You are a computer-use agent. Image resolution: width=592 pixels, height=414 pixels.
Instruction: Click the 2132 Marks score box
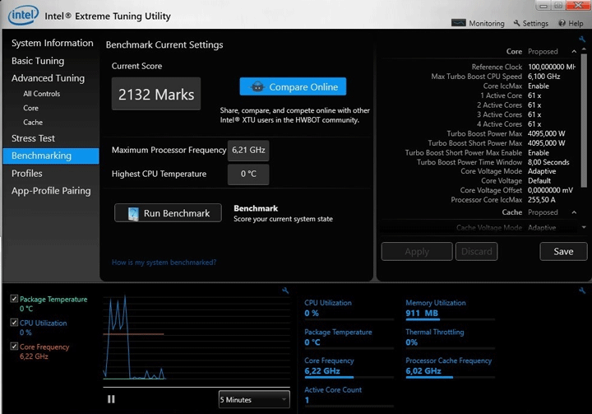(x=156, y=94)
